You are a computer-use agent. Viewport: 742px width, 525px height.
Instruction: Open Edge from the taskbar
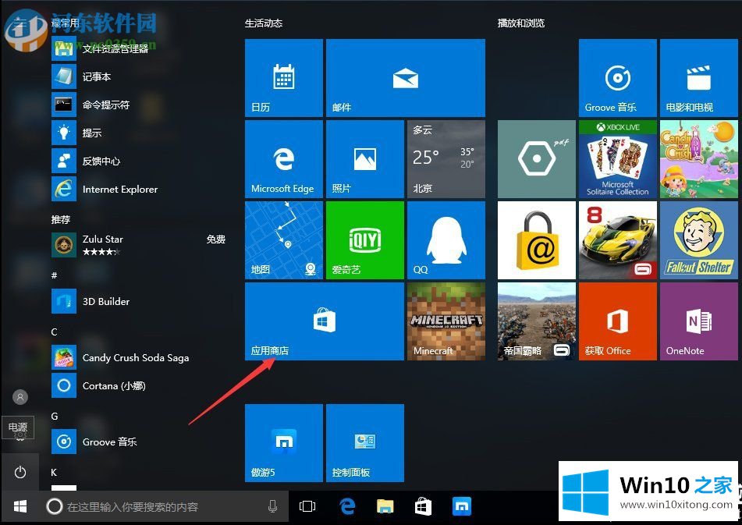[x=348, y=506]
